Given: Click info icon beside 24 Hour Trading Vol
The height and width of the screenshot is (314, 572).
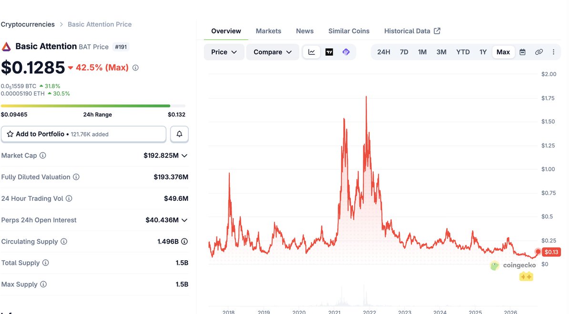Looking at the screenshot, I should pyautogui.click(x=69, y=198).
